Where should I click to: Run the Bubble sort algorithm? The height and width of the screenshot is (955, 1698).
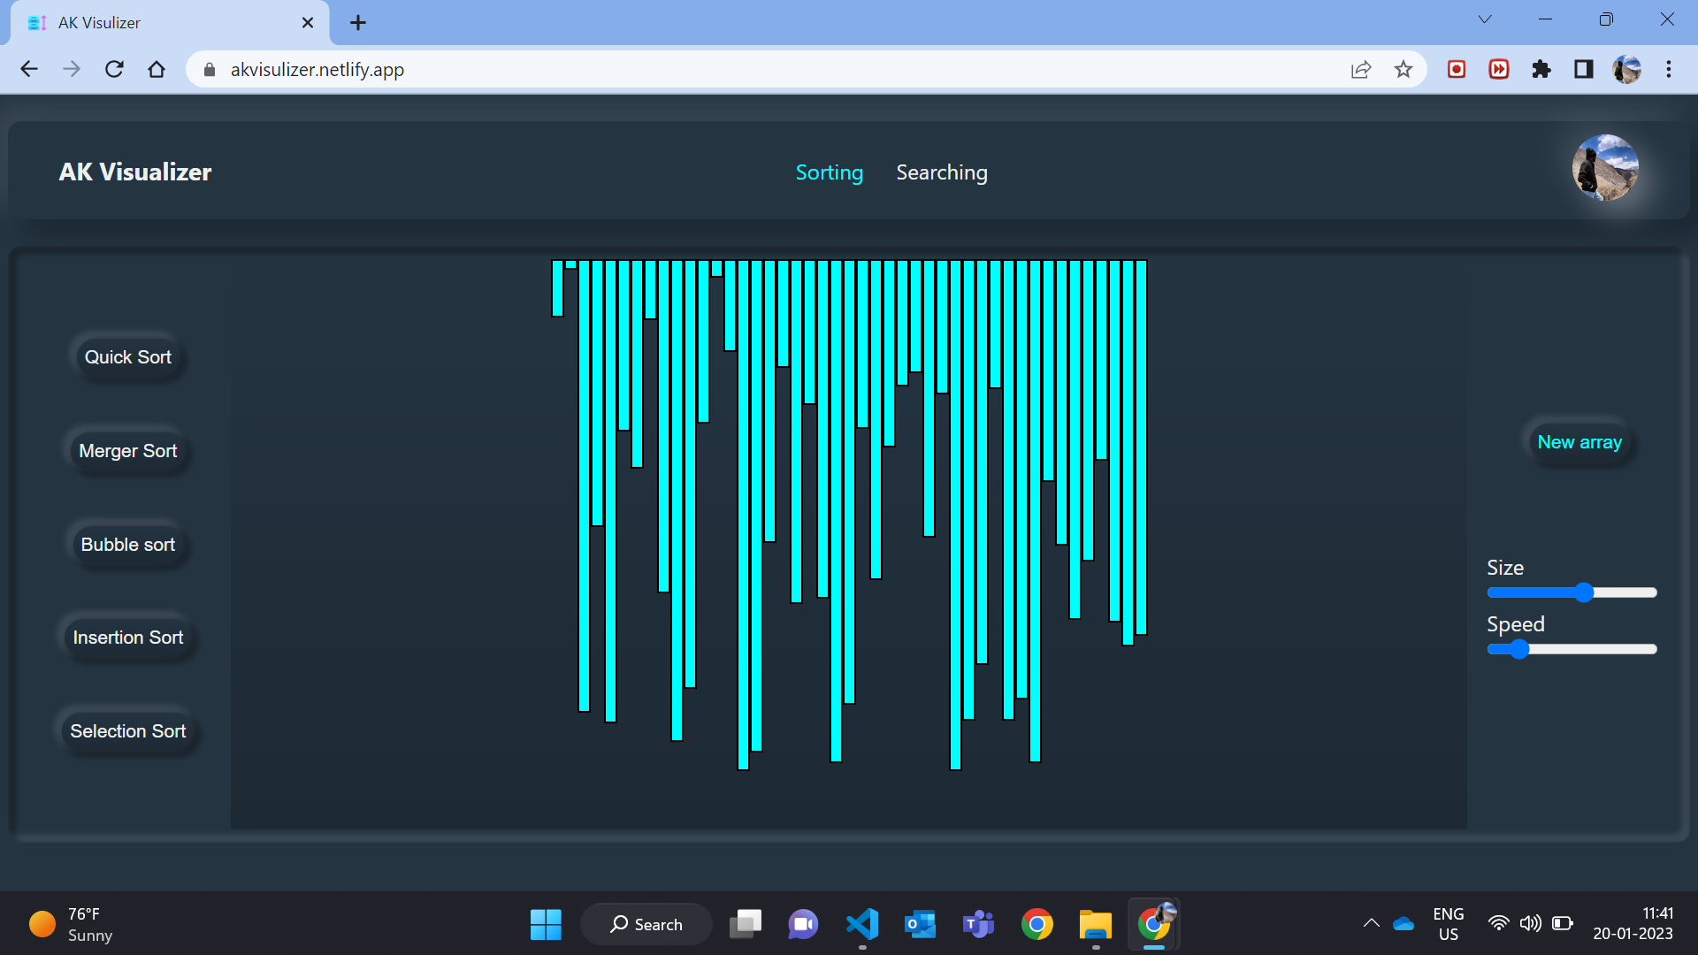tap(127, 545)
